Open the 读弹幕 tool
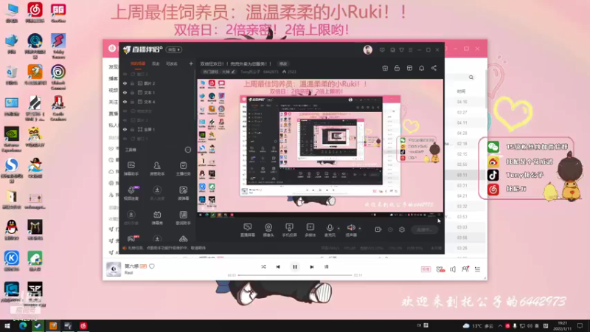The width and height of the screenshot is (590, 332). 183,193
